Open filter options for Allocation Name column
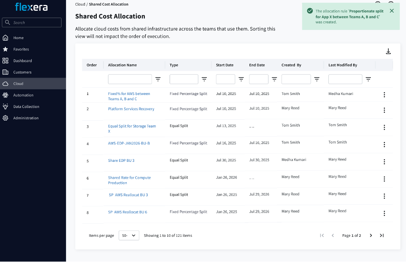406x262 pixels. pyautogui.click(x=158, y=79)
